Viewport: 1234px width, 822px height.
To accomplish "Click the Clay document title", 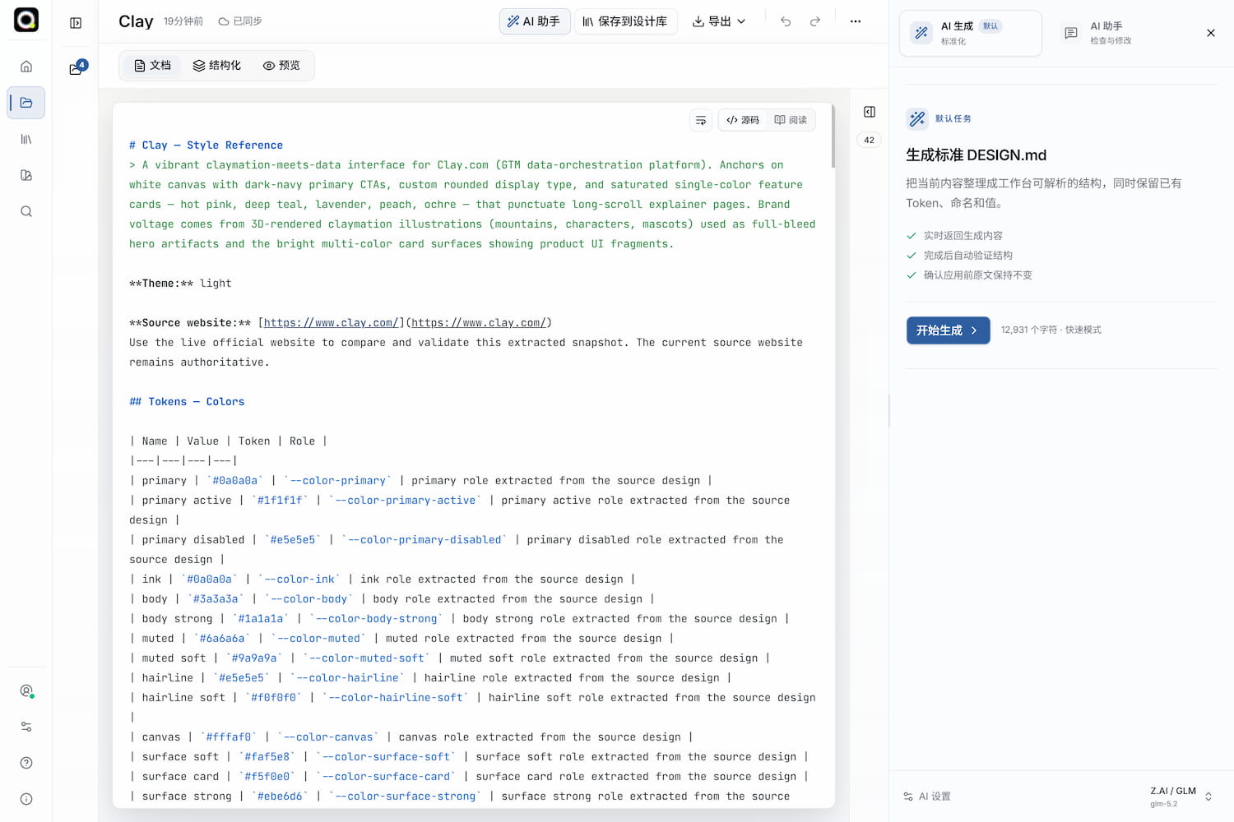I will [x=136, y=21].
